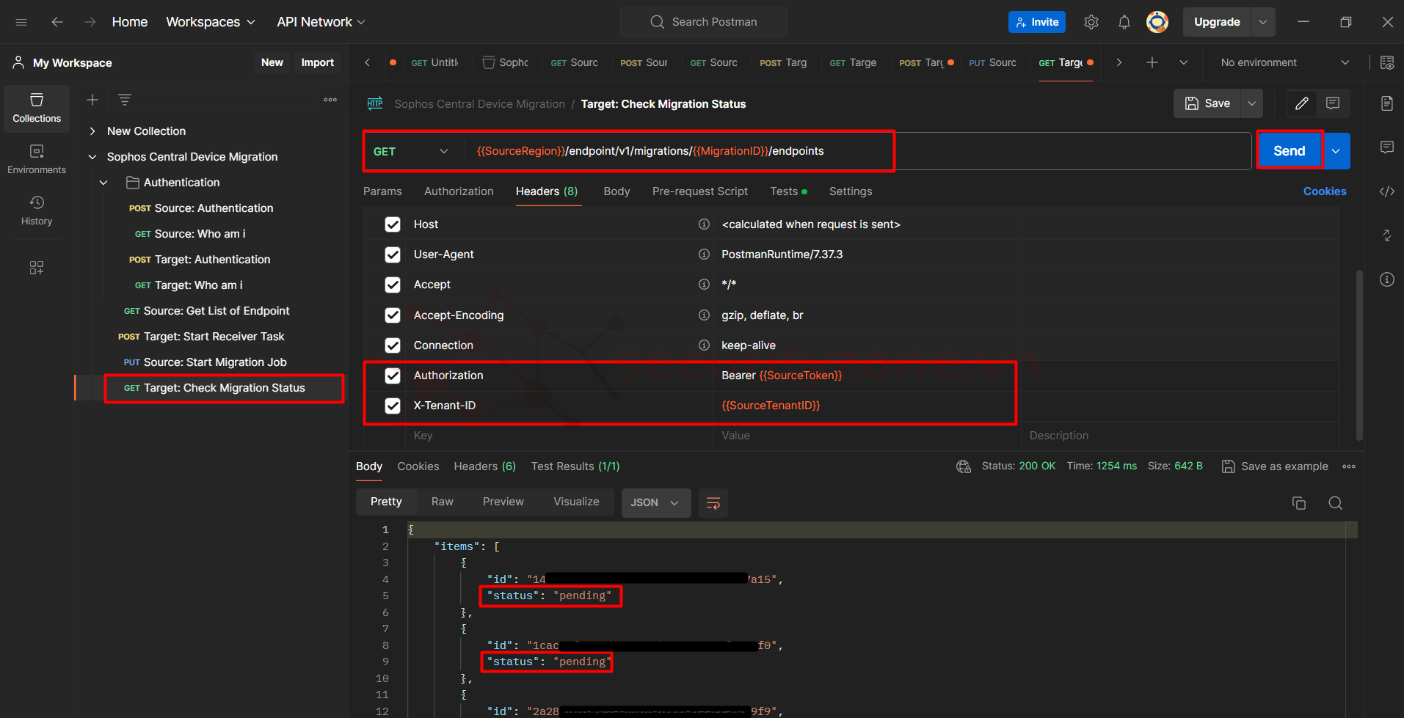Open related requests icon in right sidebar
Image resolution: width=1404 pixels, height=718 pixels.
tap(1387, 235)
